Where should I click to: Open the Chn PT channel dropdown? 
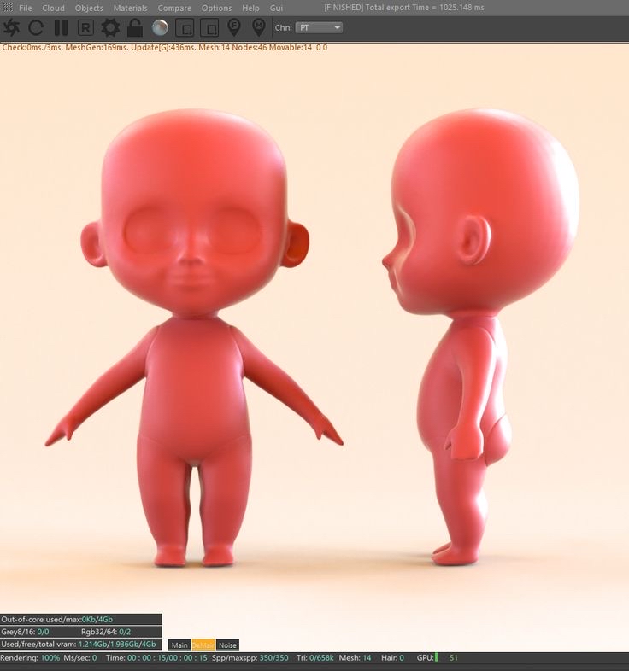click(x=319, y=28)
